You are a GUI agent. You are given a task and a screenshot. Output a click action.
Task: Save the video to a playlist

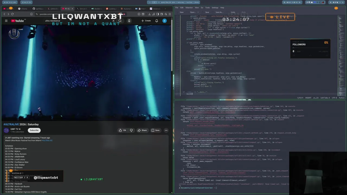point(155,130)
